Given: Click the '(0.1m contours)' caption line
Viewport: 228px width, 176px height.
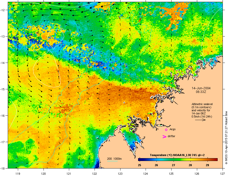Looking at the screenshot, I should [201, 107].
